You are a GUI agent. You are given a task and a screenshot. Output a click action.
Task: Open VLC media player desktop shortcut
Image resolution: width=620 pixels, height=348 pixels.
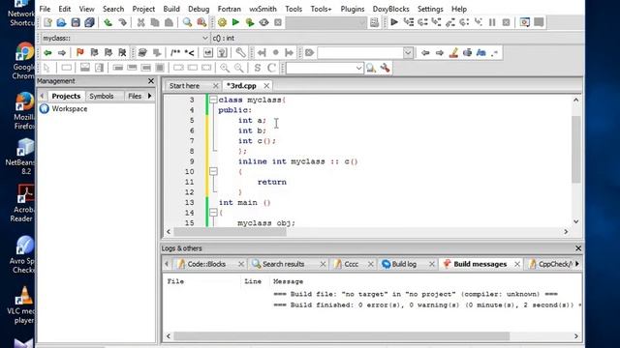pyautogui.click(x=24, y=304)
